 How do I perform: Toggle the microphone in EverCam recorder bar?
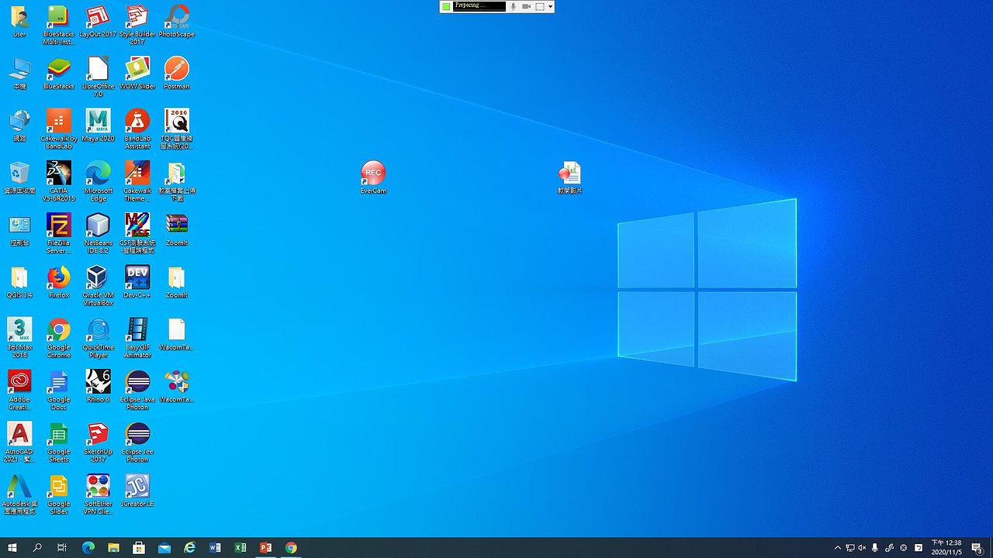pyautogui.click(x=513, y=6)
